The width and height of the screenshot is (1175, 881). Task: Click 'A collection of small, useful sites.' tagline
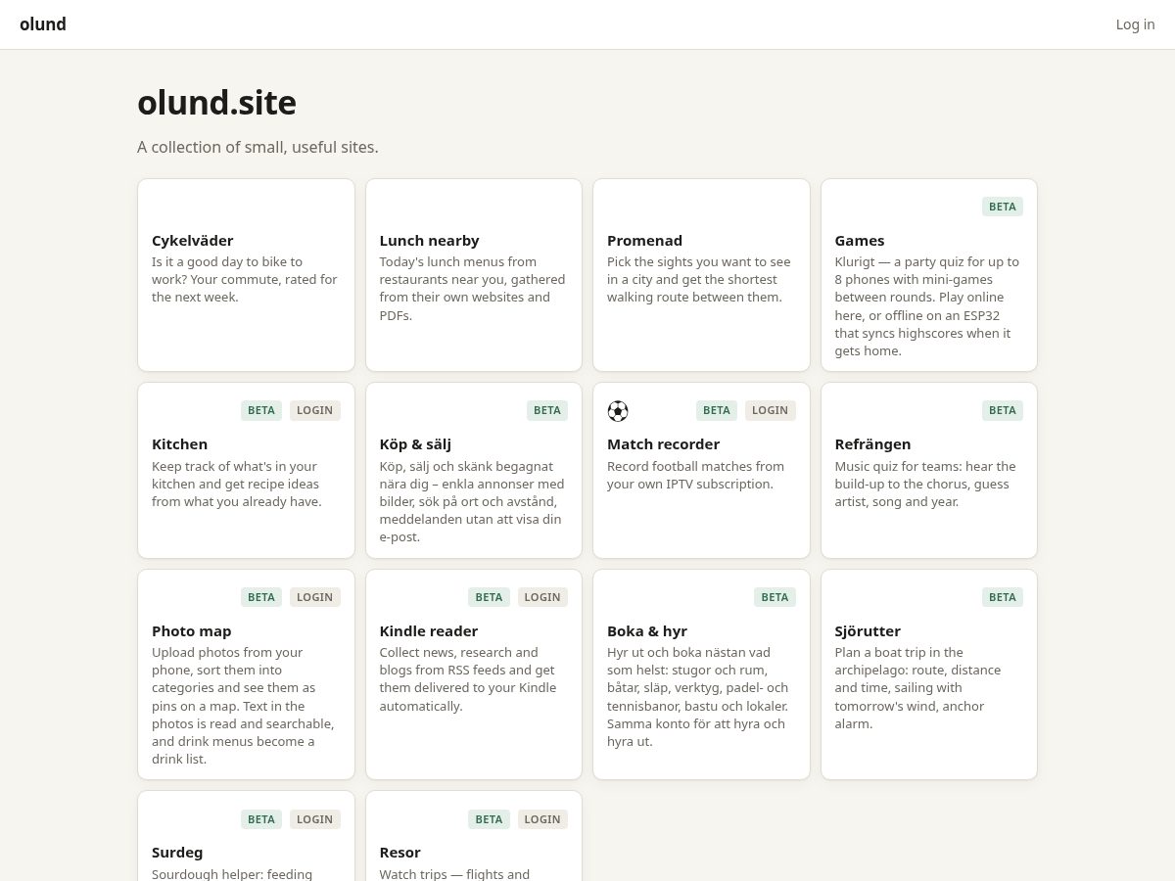[258, 147]
